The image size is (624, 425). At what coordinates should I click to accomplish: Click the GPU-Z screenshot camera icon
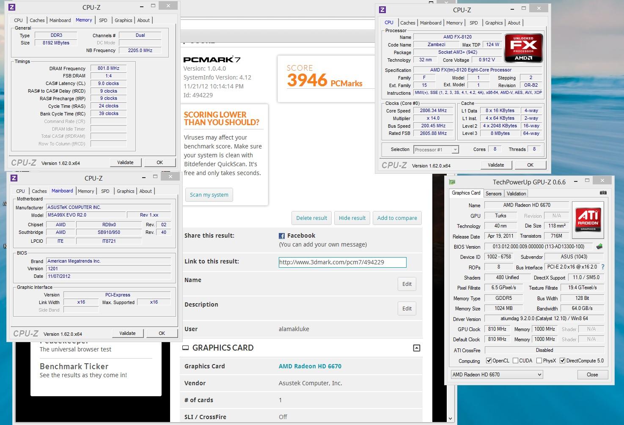click(603, 193)
